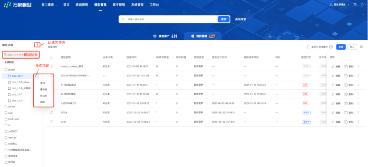Open the more-options dots for the 2345 row
The height and width of the screenshot is (167, 368).
359,122
